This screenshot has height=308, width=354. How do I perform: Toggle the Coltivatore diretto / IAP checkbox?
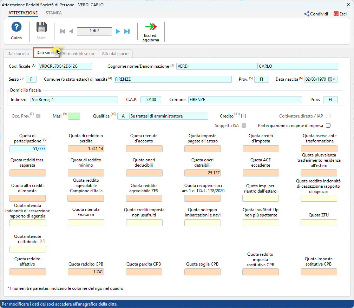click(328, 116)
